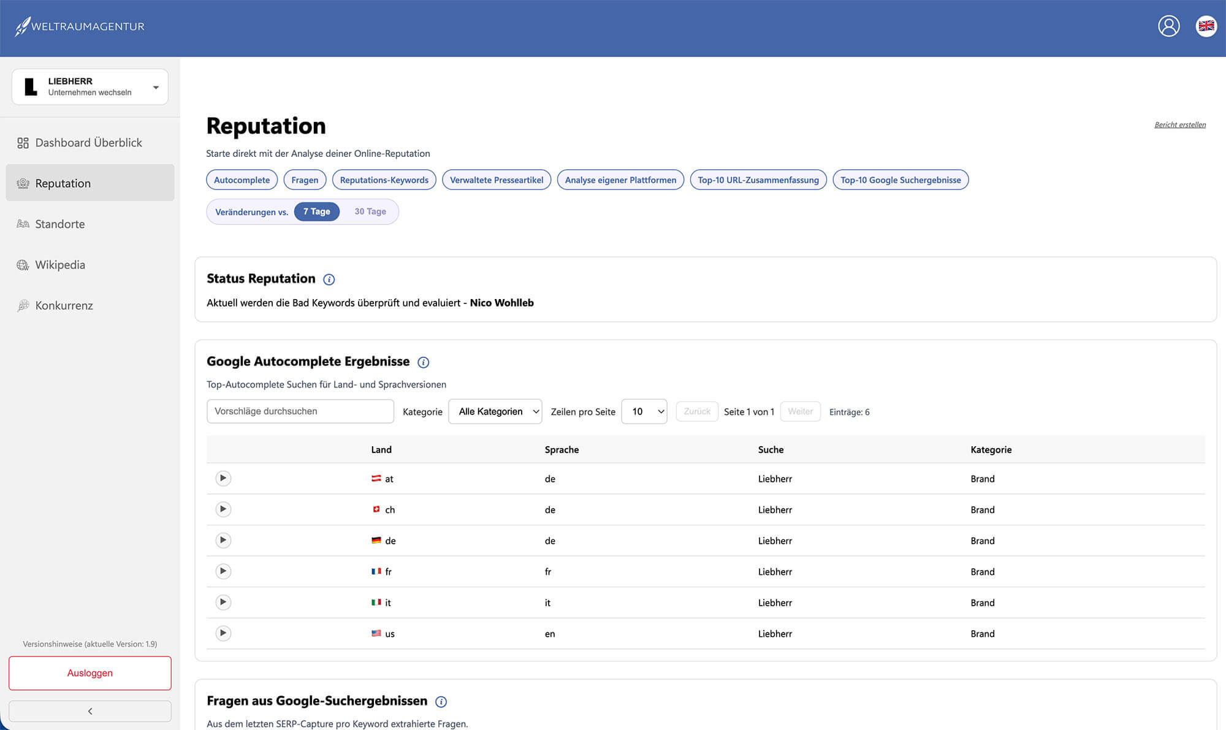
Task: Click the Bericht erstellen link
Action: [1180, 125]
